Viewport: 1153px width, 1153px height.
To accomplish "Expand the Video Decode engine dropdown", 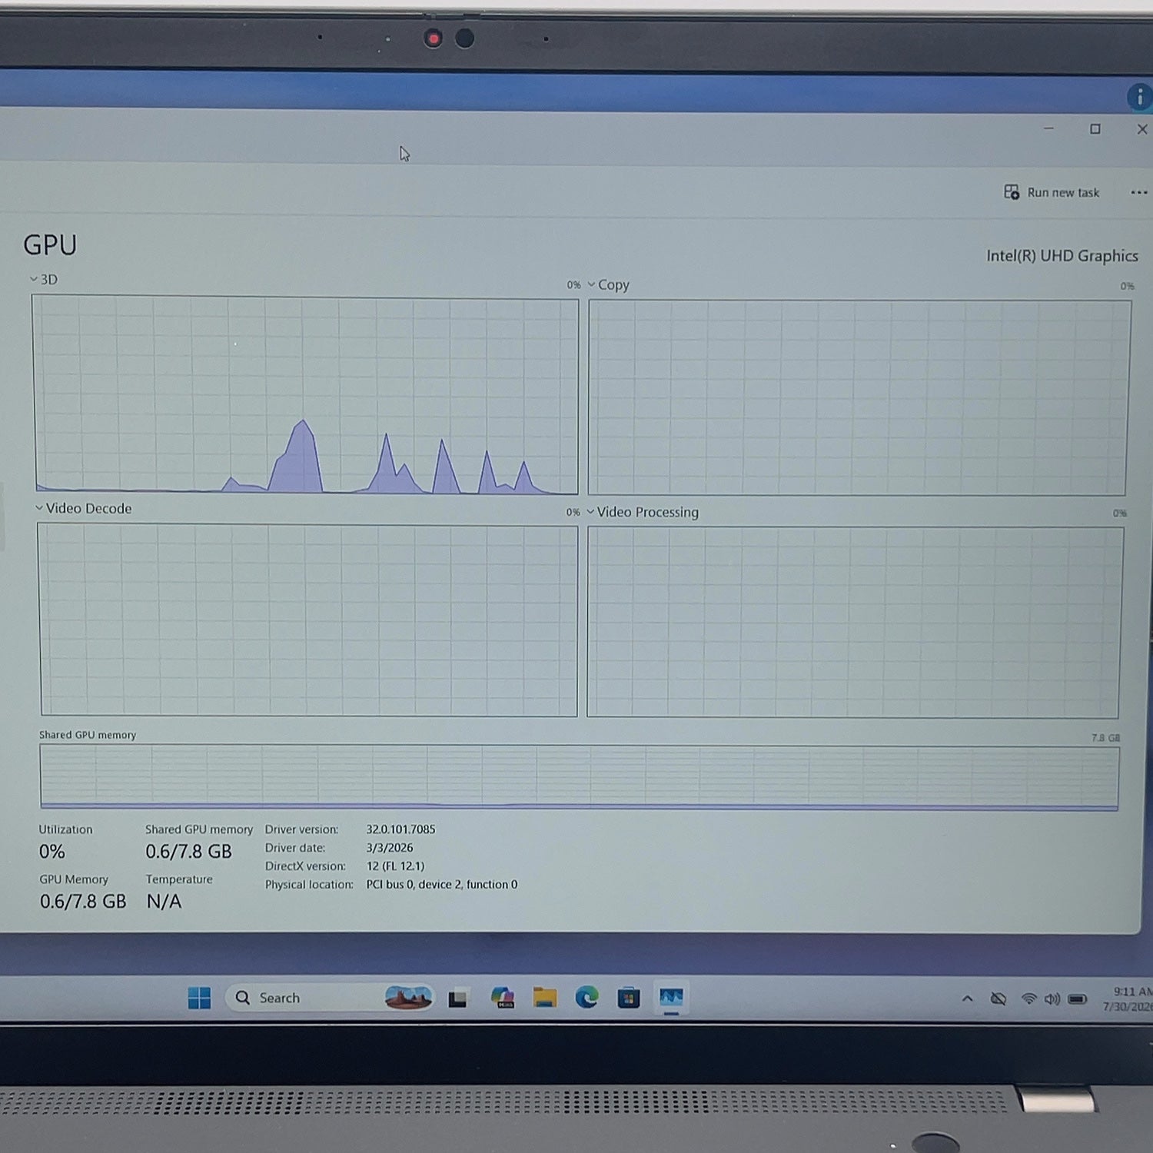I will 83,508.
